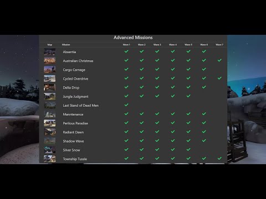Click the Shadow Wave mission name
This screenshot has width=266, height=199.
click(x=73, y=141)
